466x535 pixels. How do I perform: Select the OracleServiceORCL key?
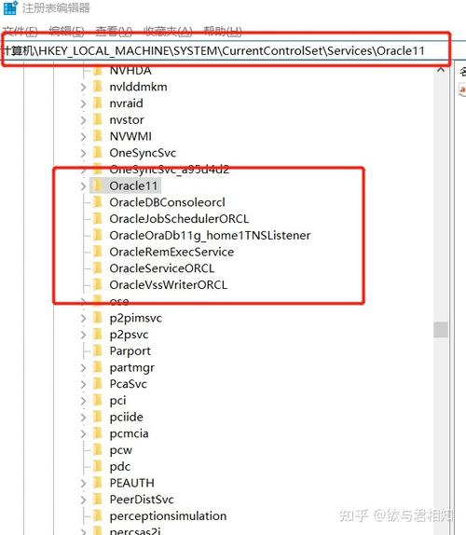pos(162,268)
